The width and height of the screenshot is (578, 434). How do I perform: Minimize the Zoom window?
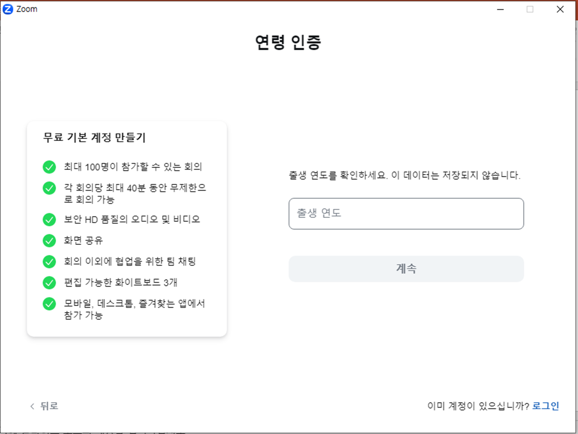[x=500, y=9]
